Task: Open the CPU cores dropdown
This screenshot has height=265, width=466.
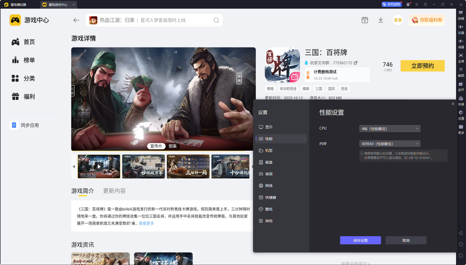Action: pyautogui.click(x=389, y=128)
